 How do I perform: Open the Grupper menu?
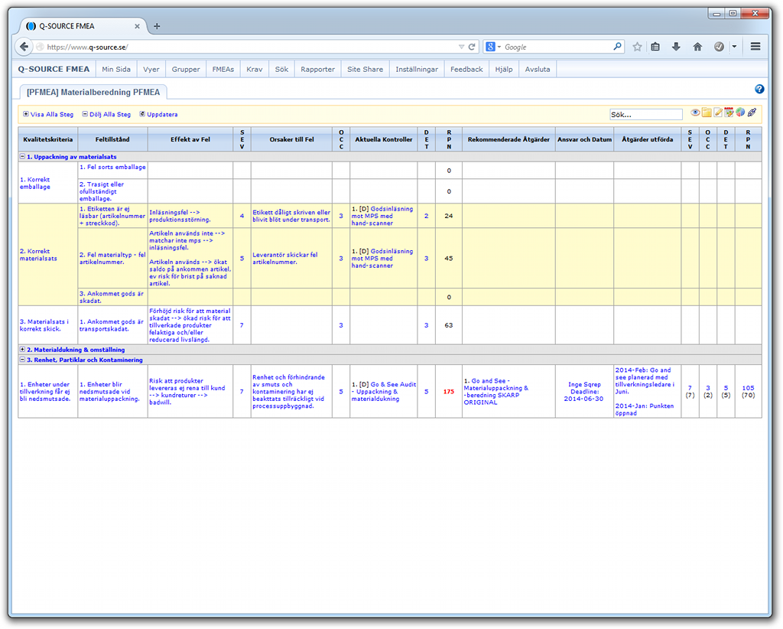tap(186, 70)
